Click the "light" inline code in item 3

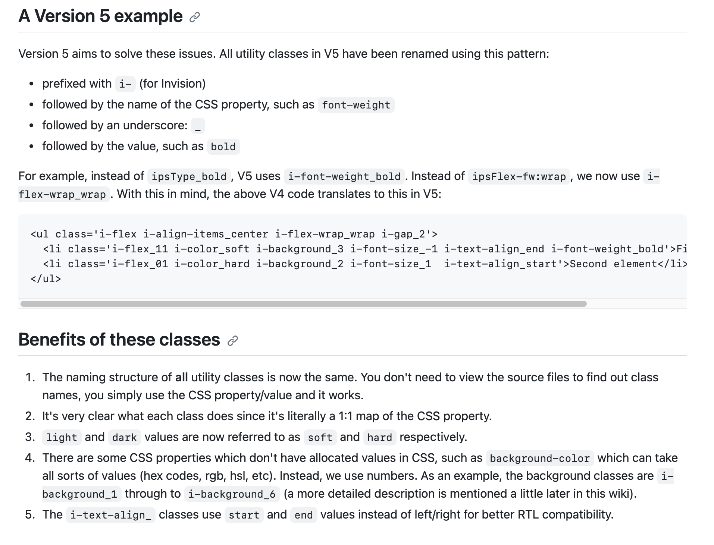[62, 438]
